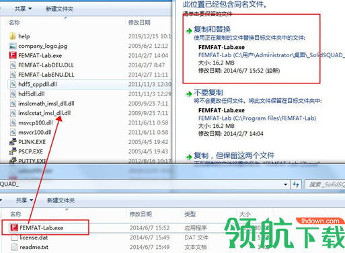Click the hdf5_cppdll.dll file icon
The height and width of the screenshot is (253, 345).
tap(13, 84)
